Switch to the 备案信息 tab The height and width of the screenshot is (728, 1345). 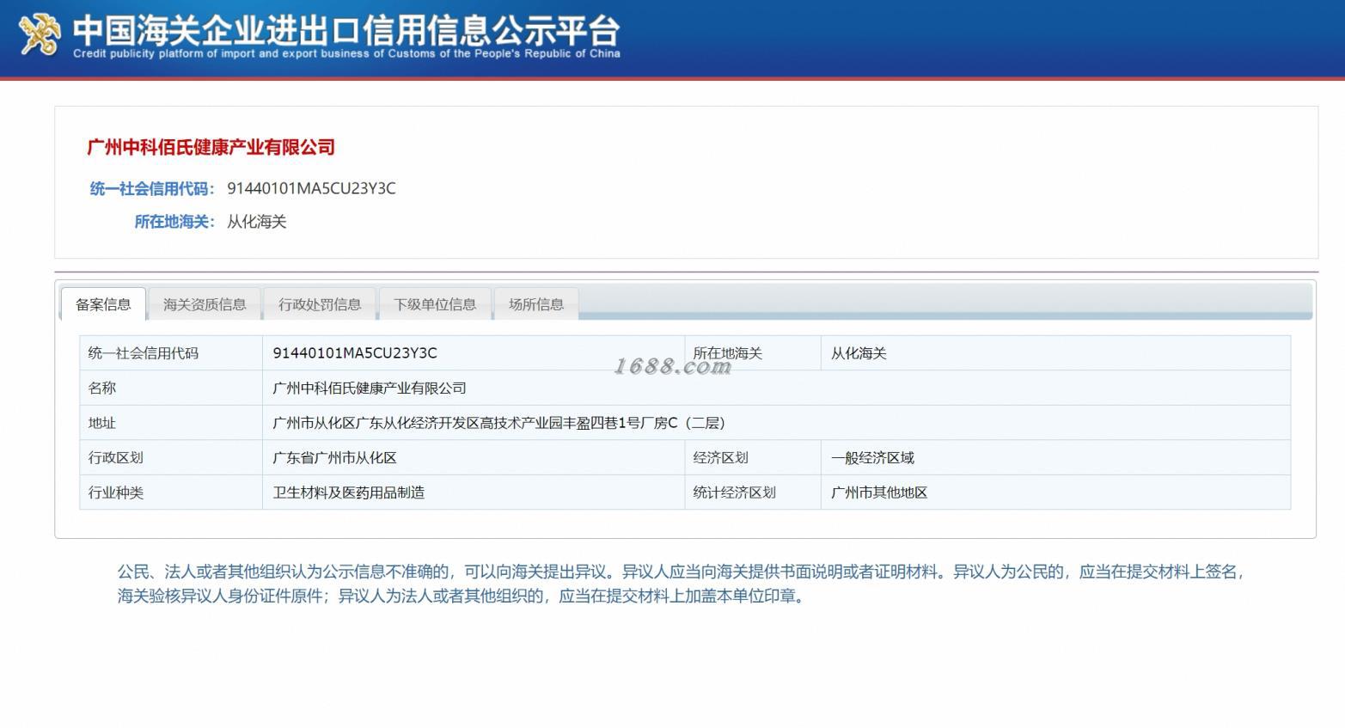coord(103,304)
